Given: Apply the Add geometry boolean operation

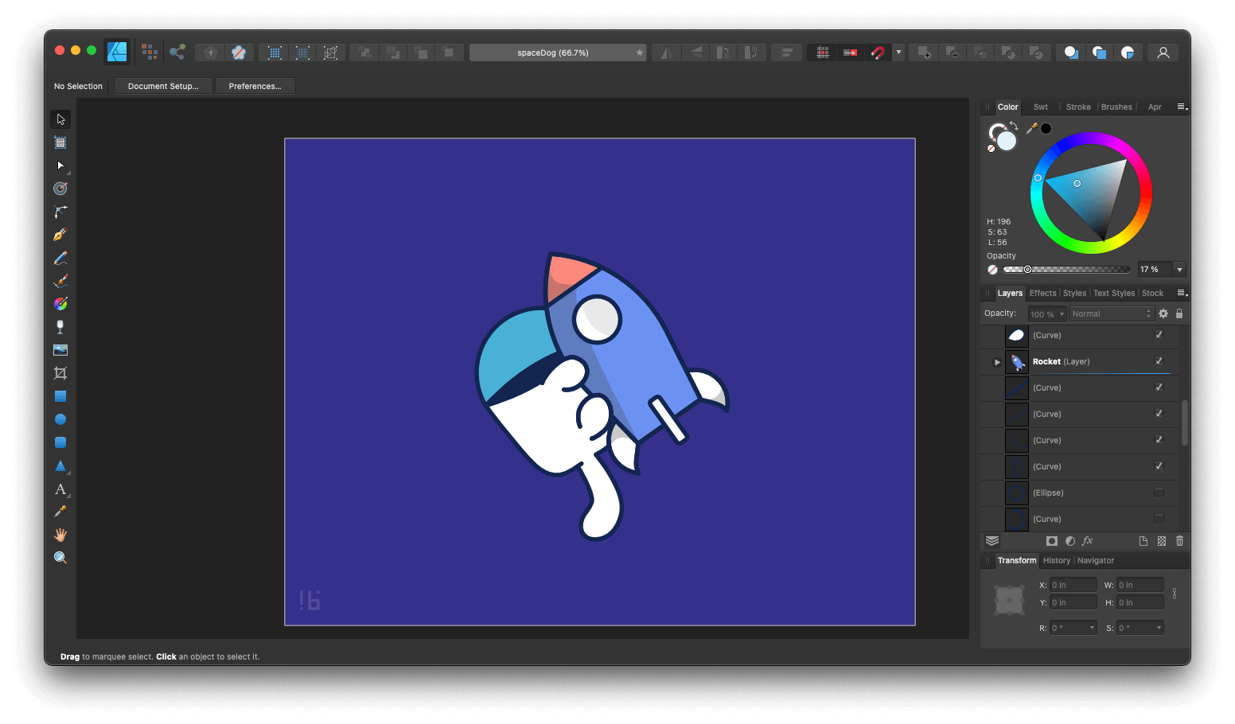Looking at the screenshot, I should point(923,52).
